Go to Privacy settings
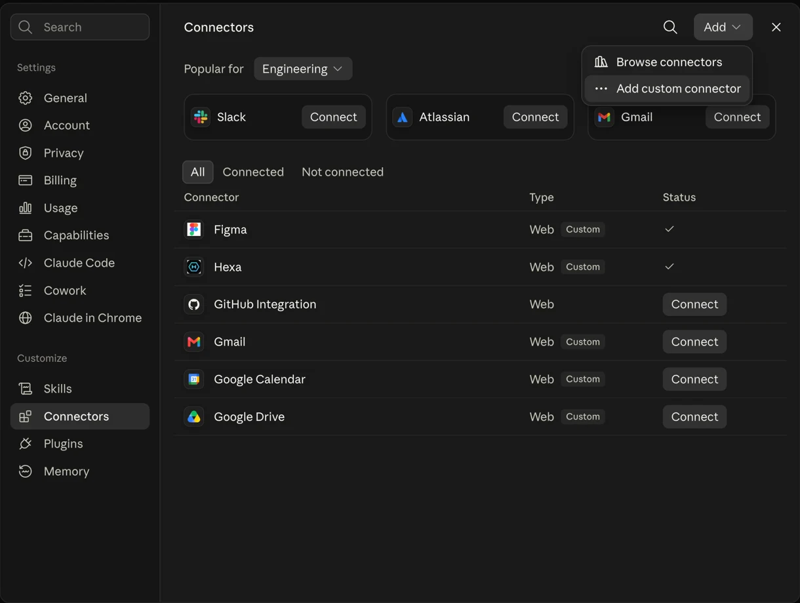The height and width of the screenshot is (603, 800). pos(80,153)
